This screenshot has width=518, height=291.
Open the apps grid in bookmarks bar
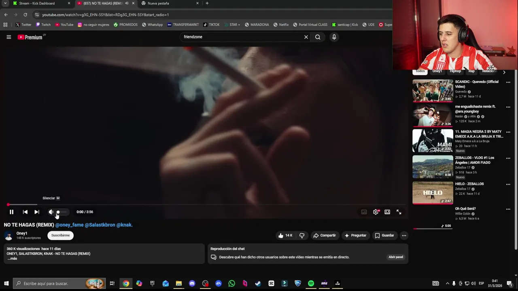click(5, 25)
